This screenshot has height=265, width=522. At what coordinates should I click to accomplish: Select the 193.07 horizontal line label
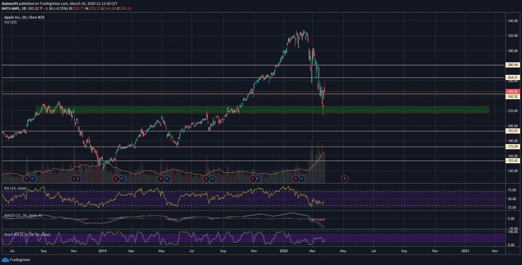tap(512, 131)
